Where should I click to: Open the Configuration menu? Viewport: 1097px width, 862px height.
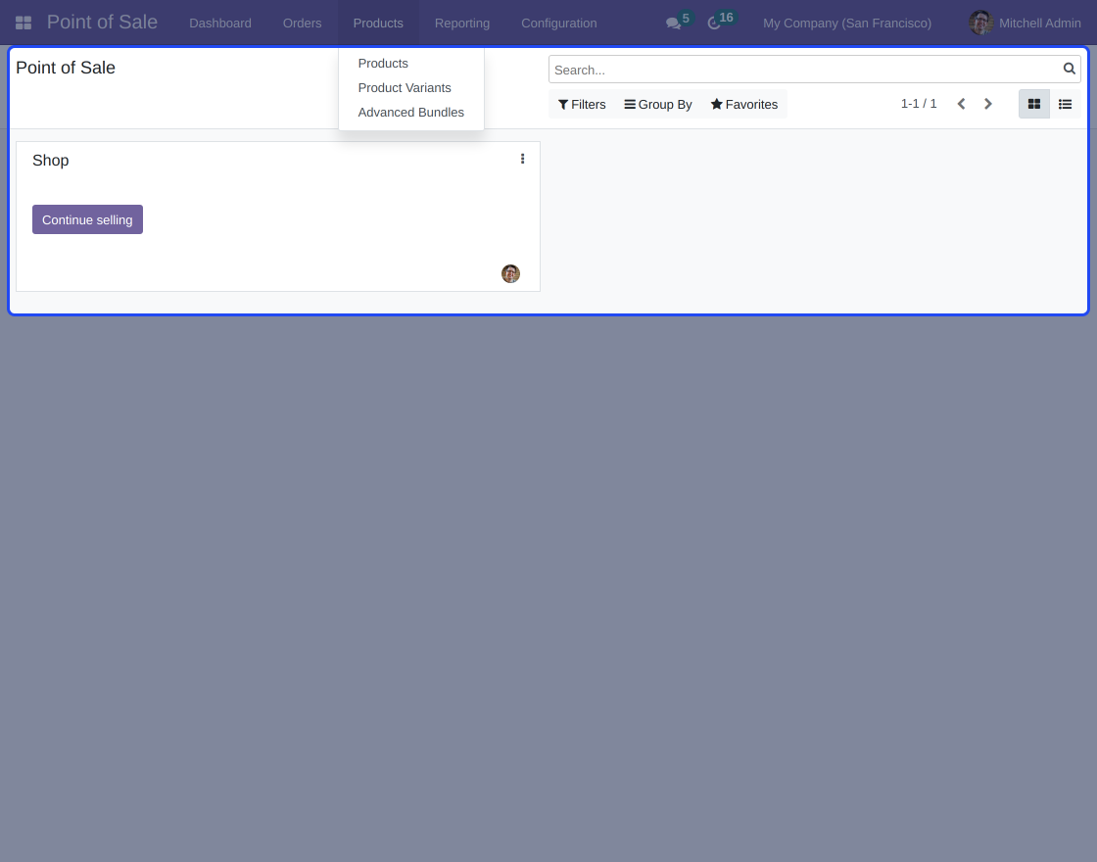[559, 24]
